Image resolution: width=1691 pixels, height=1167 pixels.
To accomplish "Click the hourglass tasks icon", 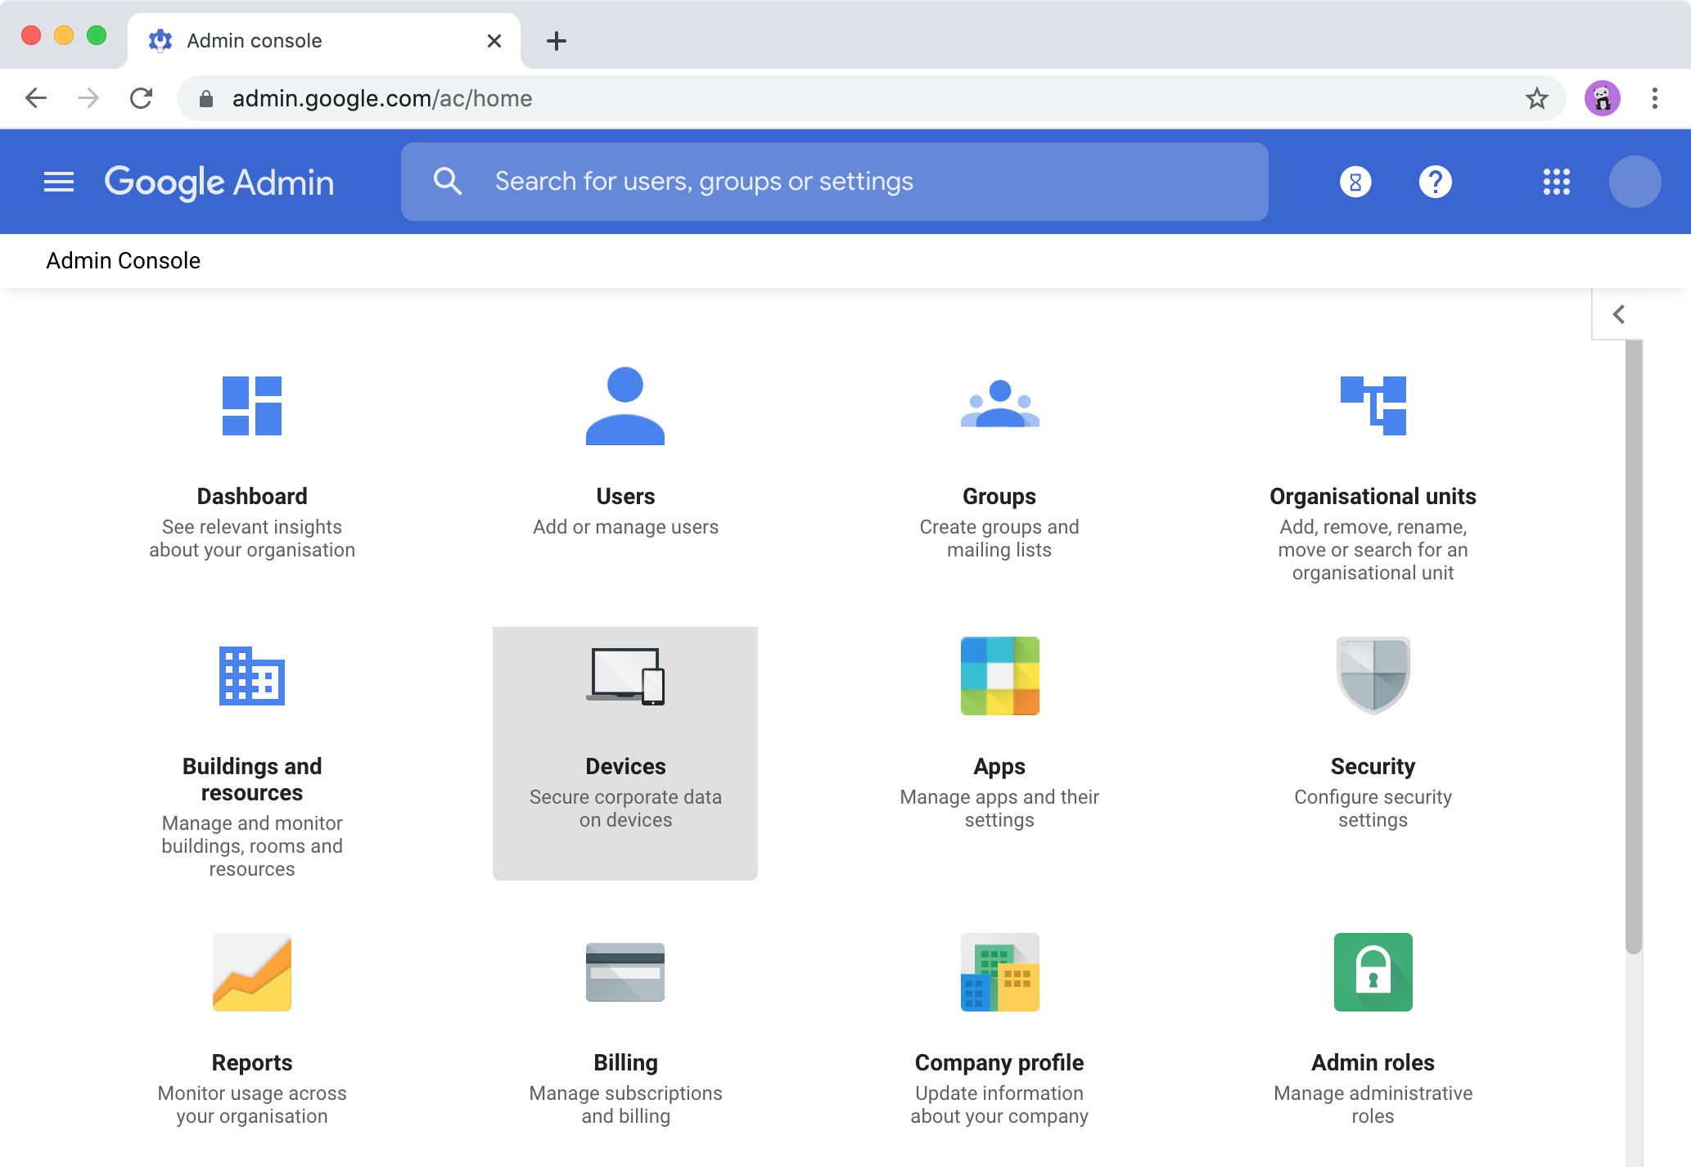I will (x=1355, y=182).
